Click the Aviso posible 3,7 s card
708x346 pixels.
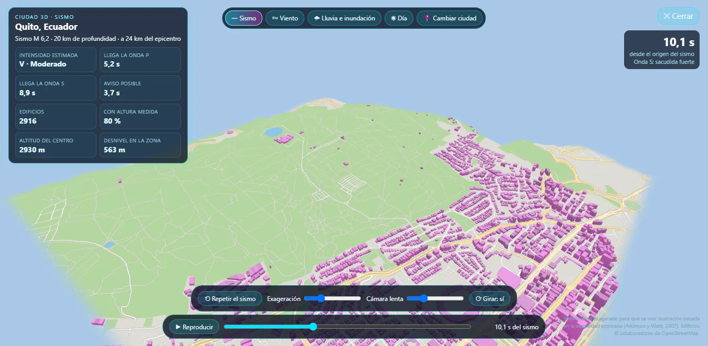pos(140,88)
